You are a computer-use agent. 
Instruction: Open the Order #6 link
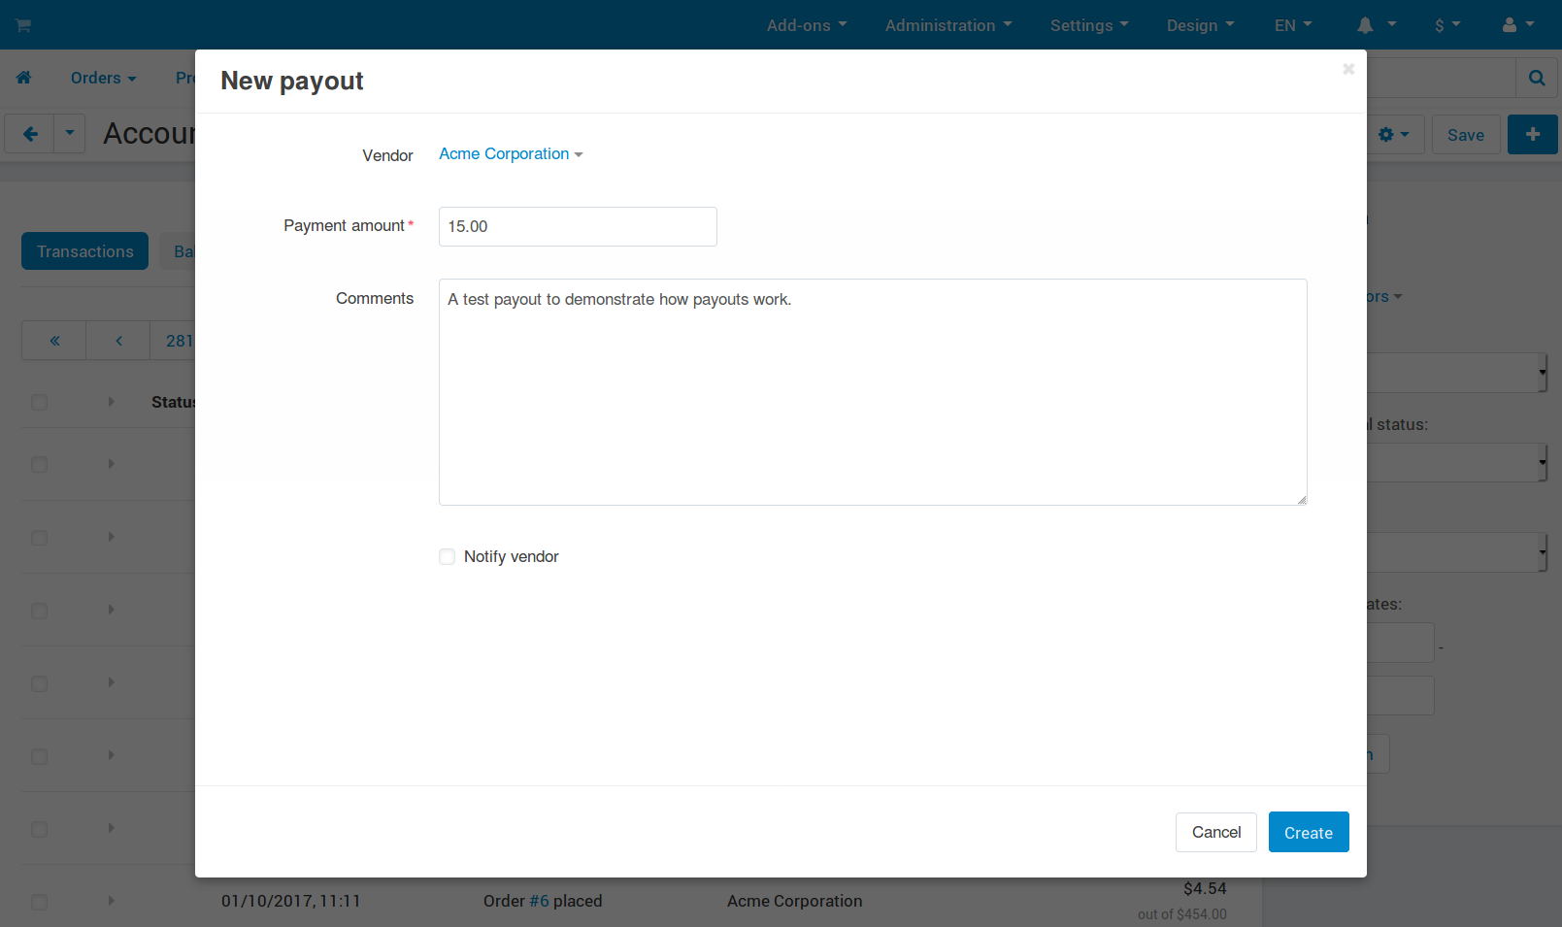pos(539,901)
